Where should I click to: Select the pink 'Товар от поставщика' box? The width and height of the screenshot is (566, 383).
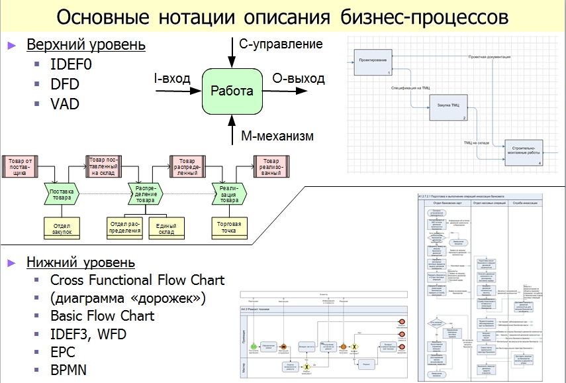pos(21,166)
